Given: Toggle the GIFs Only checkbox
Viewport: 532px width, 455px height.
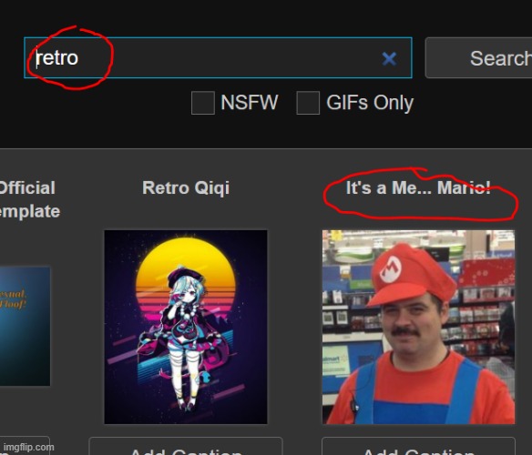Looking at the screenshot, I should click(x=308, y=103).
